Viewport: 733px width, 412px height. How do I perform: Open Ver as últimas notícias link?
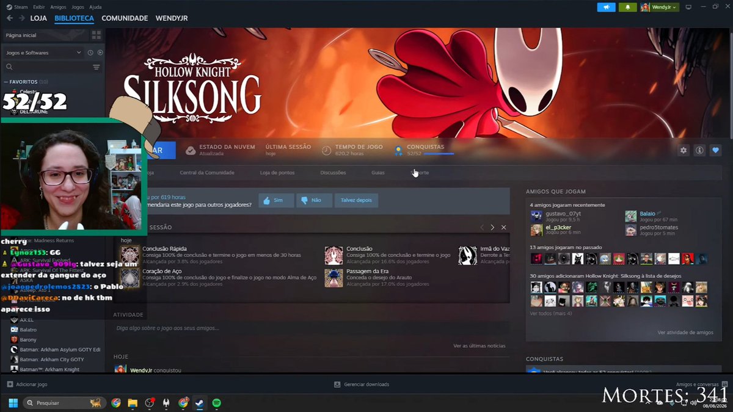pos(480,345)
